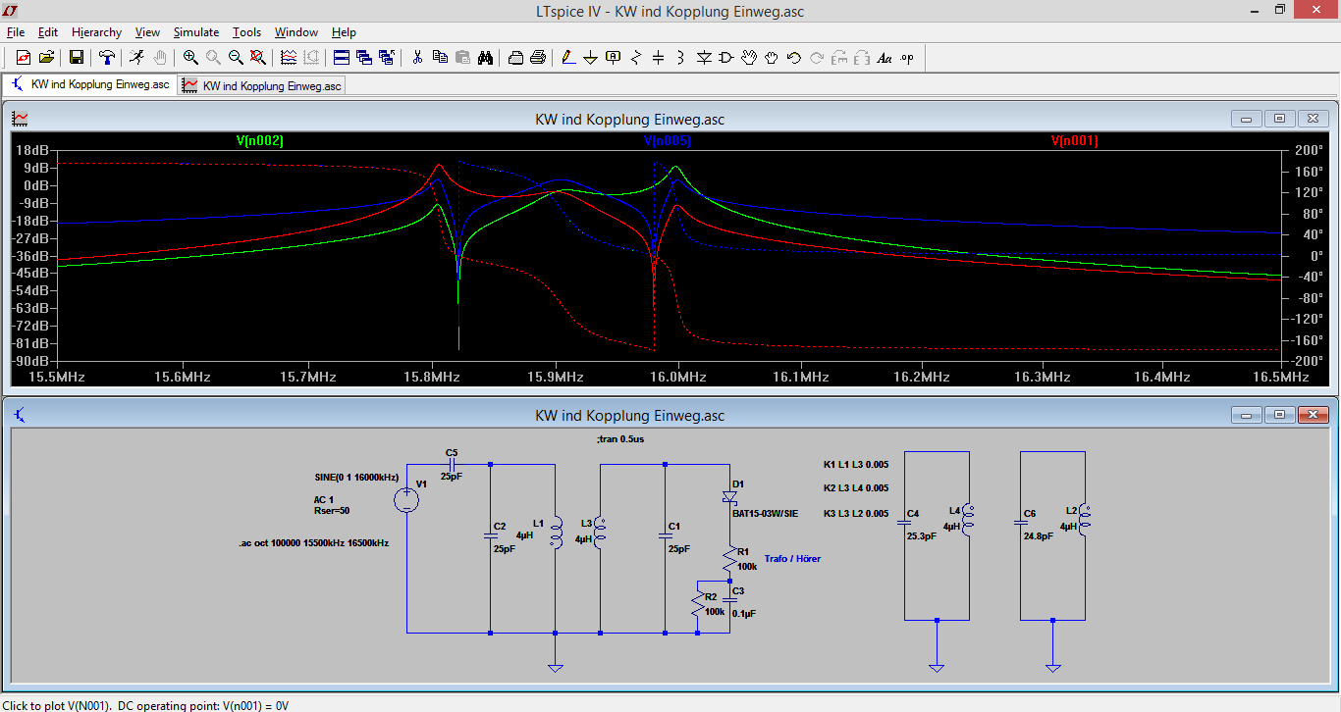Select the Diode component tool
This screenshot has width=1341, height=712.
pyautogui.click(x=704, y=58)
